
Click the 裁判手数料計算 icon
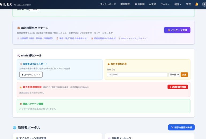[109, 64]
